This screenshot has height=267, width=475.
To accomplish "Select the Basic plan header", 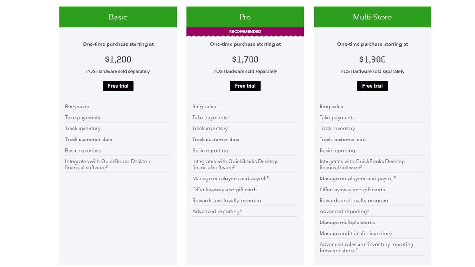I will click(x=118, y=17).
